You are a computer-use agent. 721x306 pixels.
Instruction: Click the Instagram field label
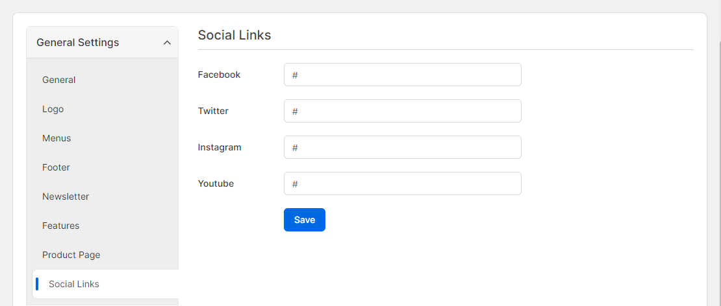pos(220,147)
